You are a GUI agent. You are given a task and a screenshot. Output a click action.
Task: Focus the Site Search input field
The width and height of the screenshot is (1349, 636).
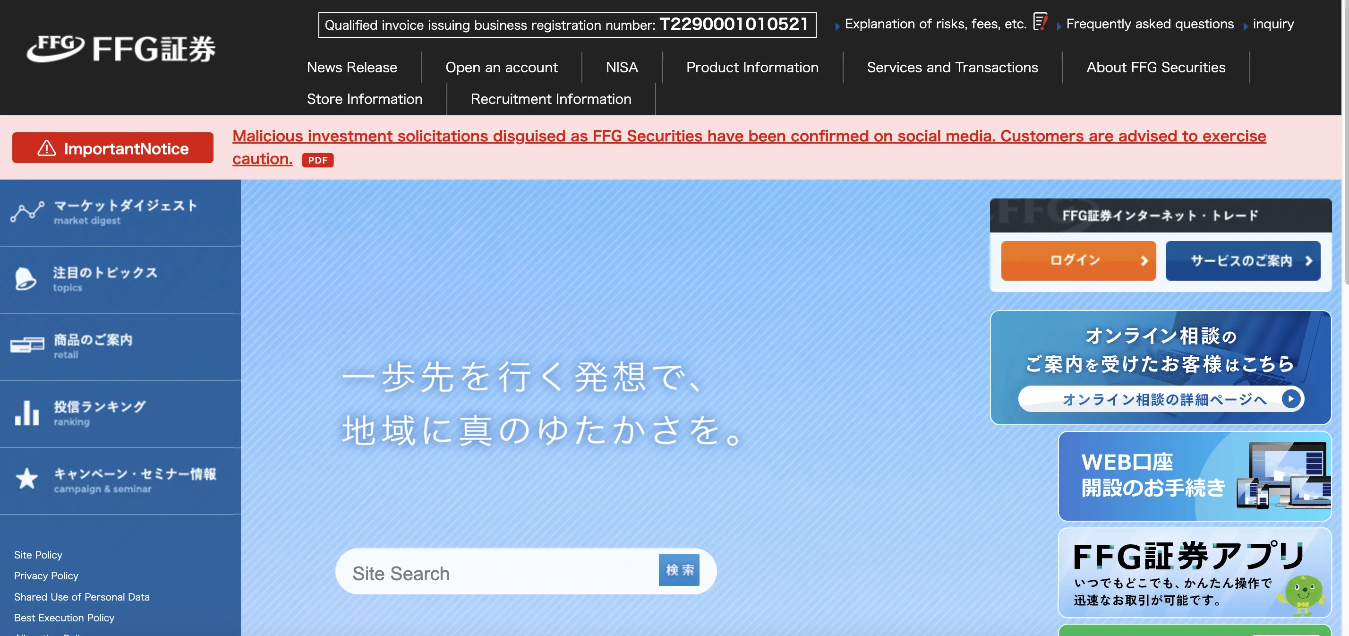[497, 573]
